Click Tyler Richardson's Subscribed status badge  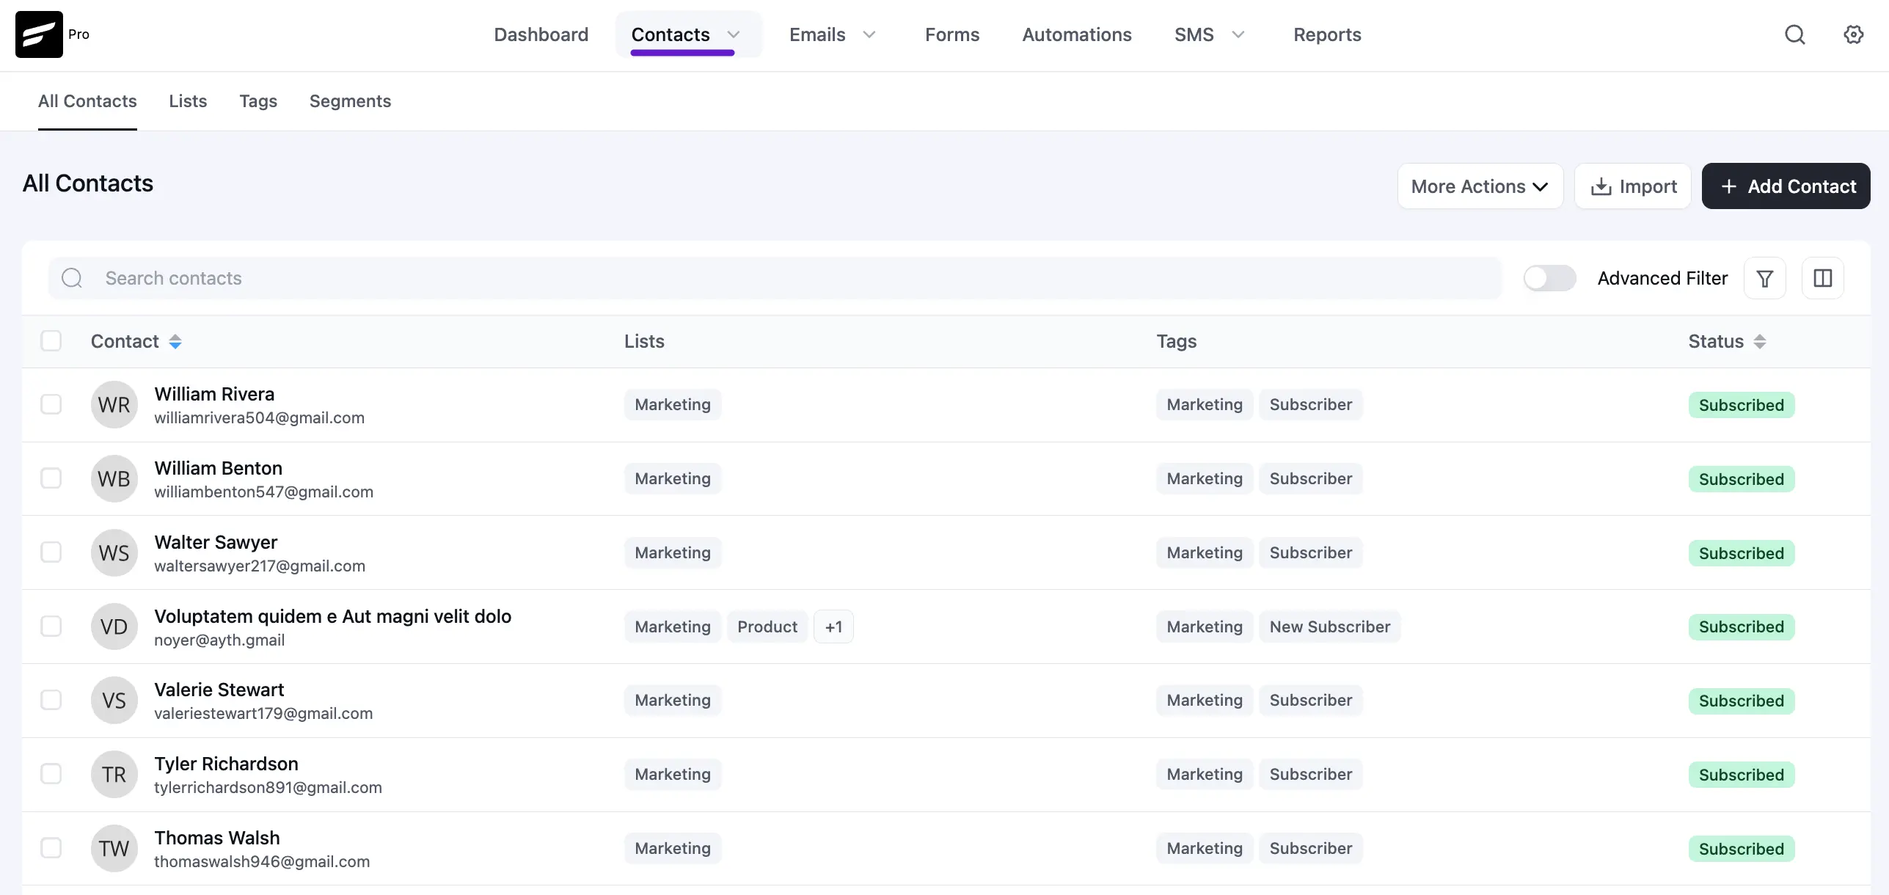tap(1741, 775)
